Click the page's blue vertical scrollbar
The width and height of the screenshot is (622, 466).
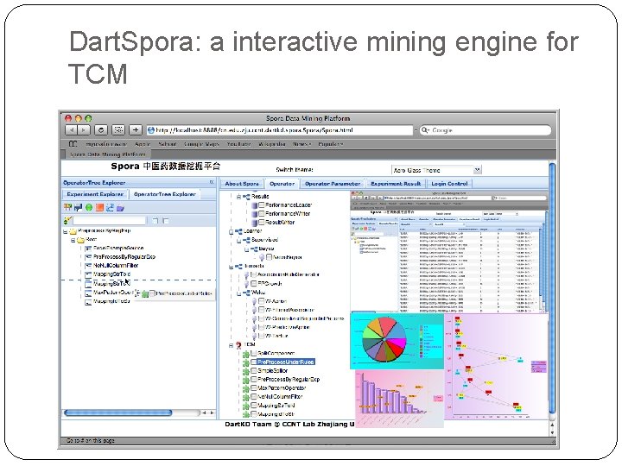[x=552, y=289]
